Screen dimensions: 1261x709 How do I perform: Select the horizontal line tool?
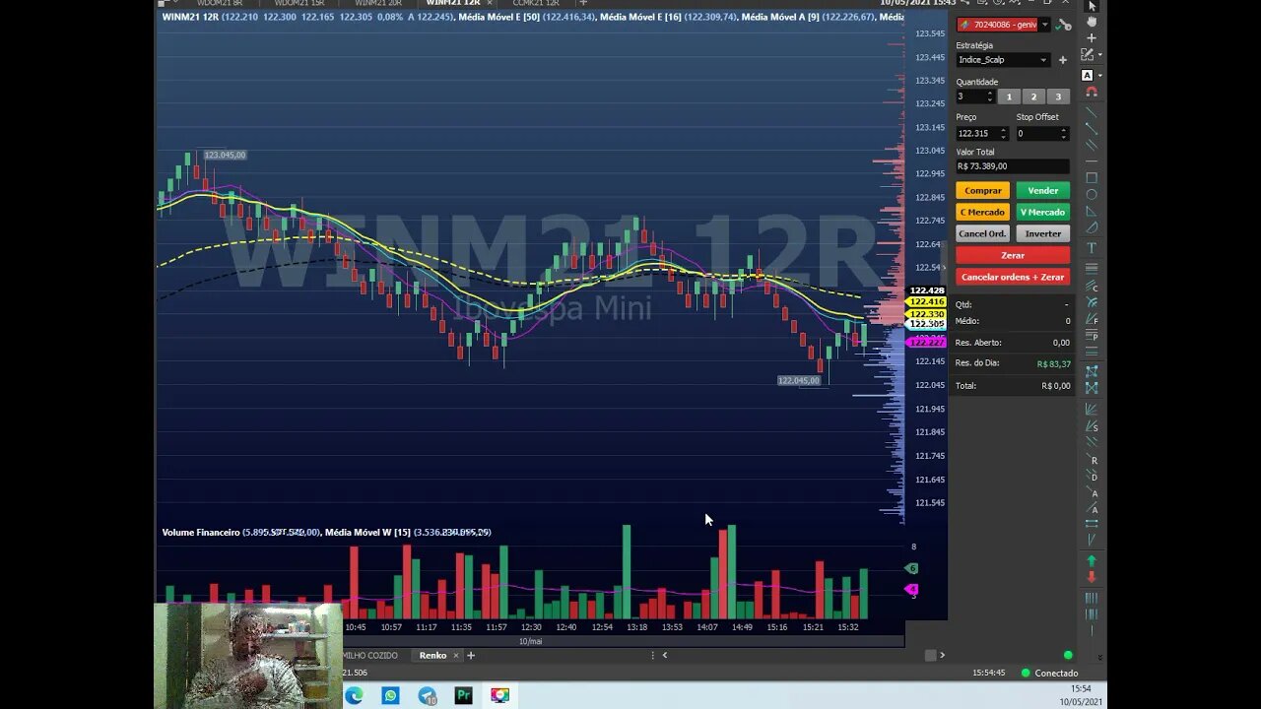tap(1092, 161)
